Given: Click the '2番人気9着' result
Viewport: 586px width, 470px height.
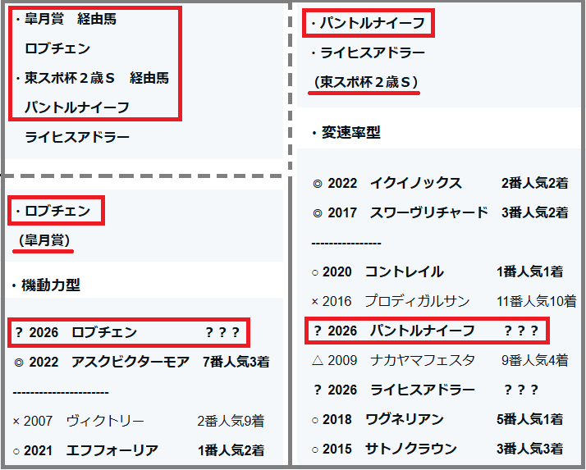Looking at the screenshot, I should click(231, 421).
